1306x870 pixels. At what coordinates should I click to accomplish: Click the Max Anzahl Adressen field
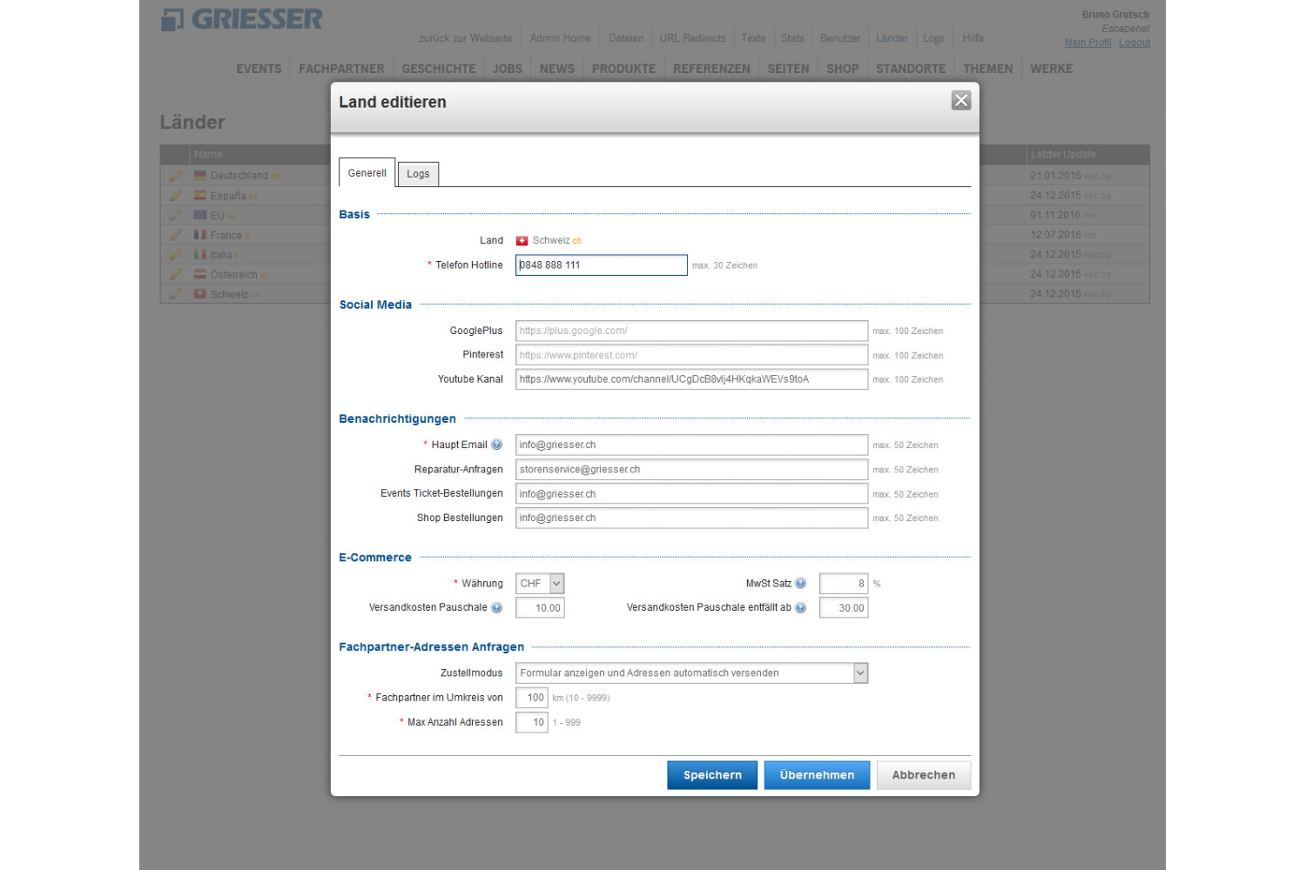531,722
